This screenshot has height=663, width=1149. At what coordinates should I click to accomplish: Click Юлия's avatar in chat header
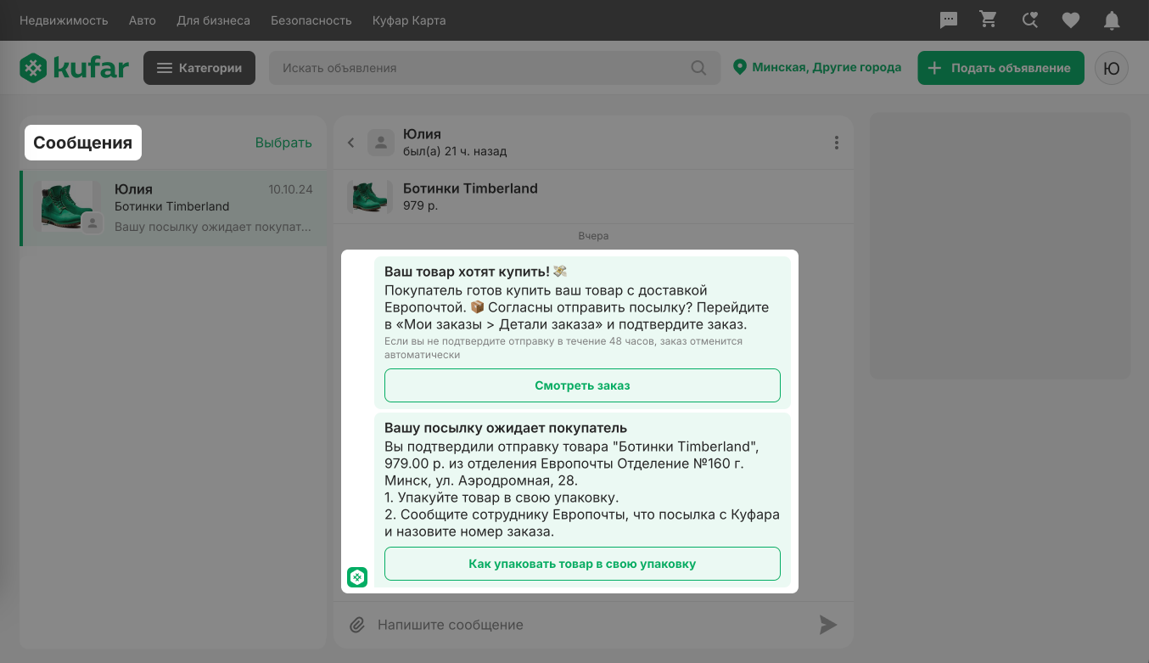point(382,143)
